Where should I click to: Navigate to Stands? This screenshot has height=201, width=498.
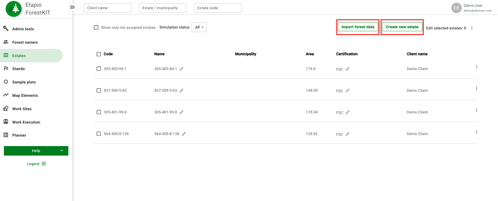(18, 69)
